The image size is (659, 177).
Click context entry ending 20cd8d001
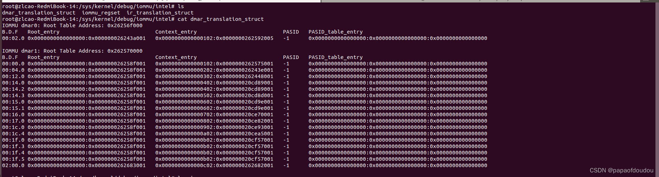pos(214,95)
